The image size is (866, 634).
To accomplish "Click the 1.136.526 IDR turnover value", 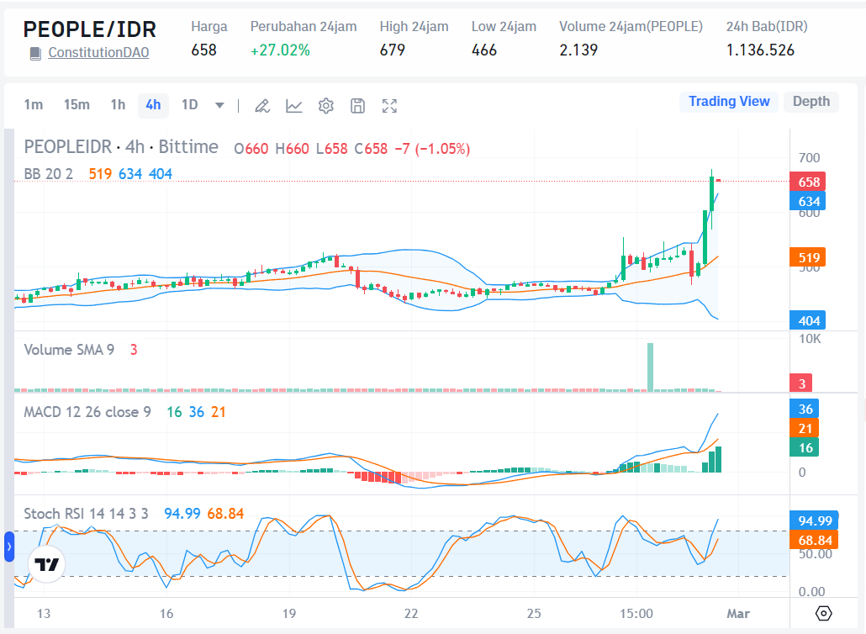I will coord(760,50).
